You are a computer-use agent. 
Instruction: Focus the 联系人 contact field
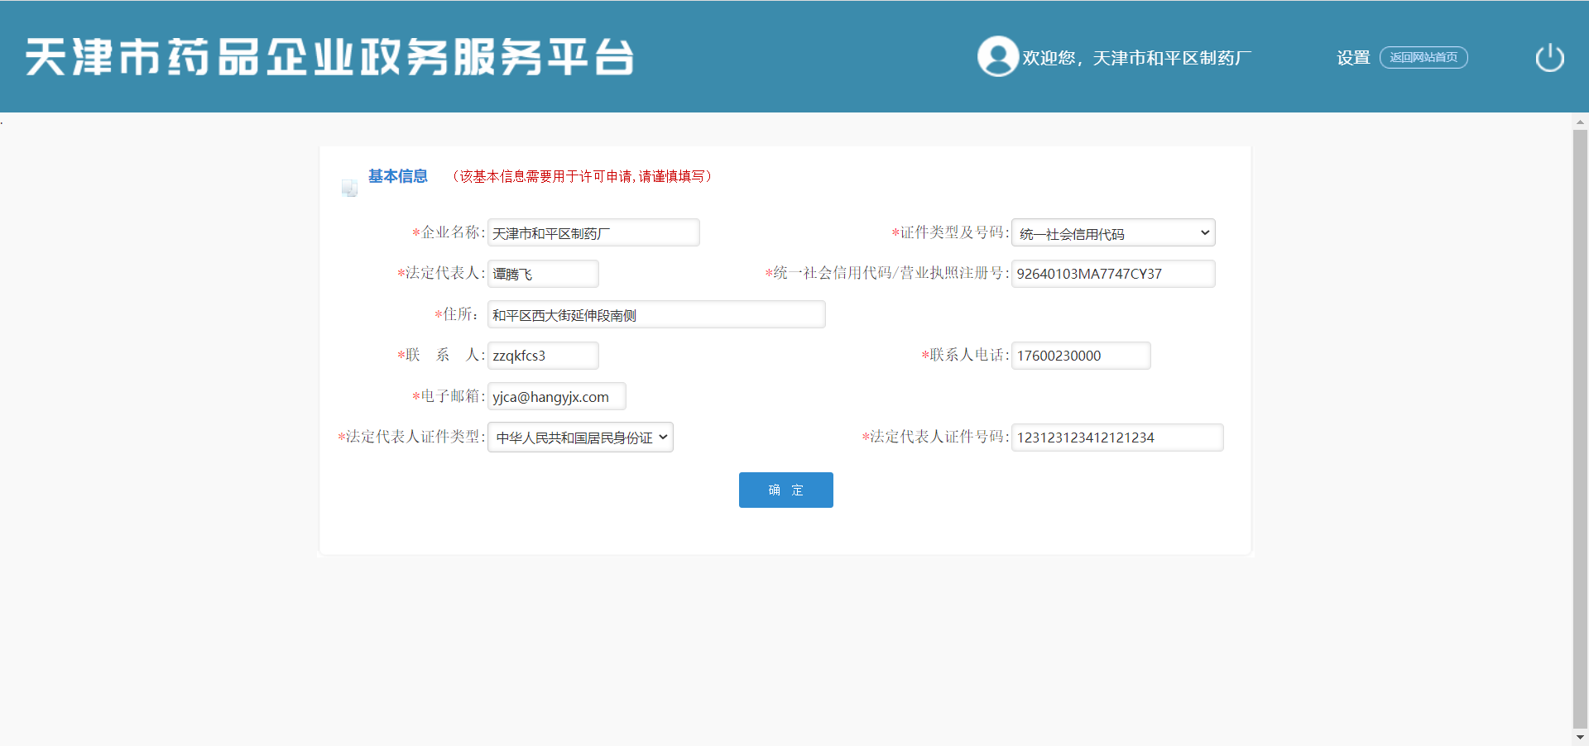pos(542,356)
